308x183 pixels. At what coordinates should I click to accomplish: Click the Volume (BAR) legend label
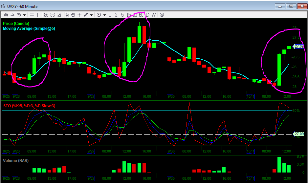click(16, 161)
